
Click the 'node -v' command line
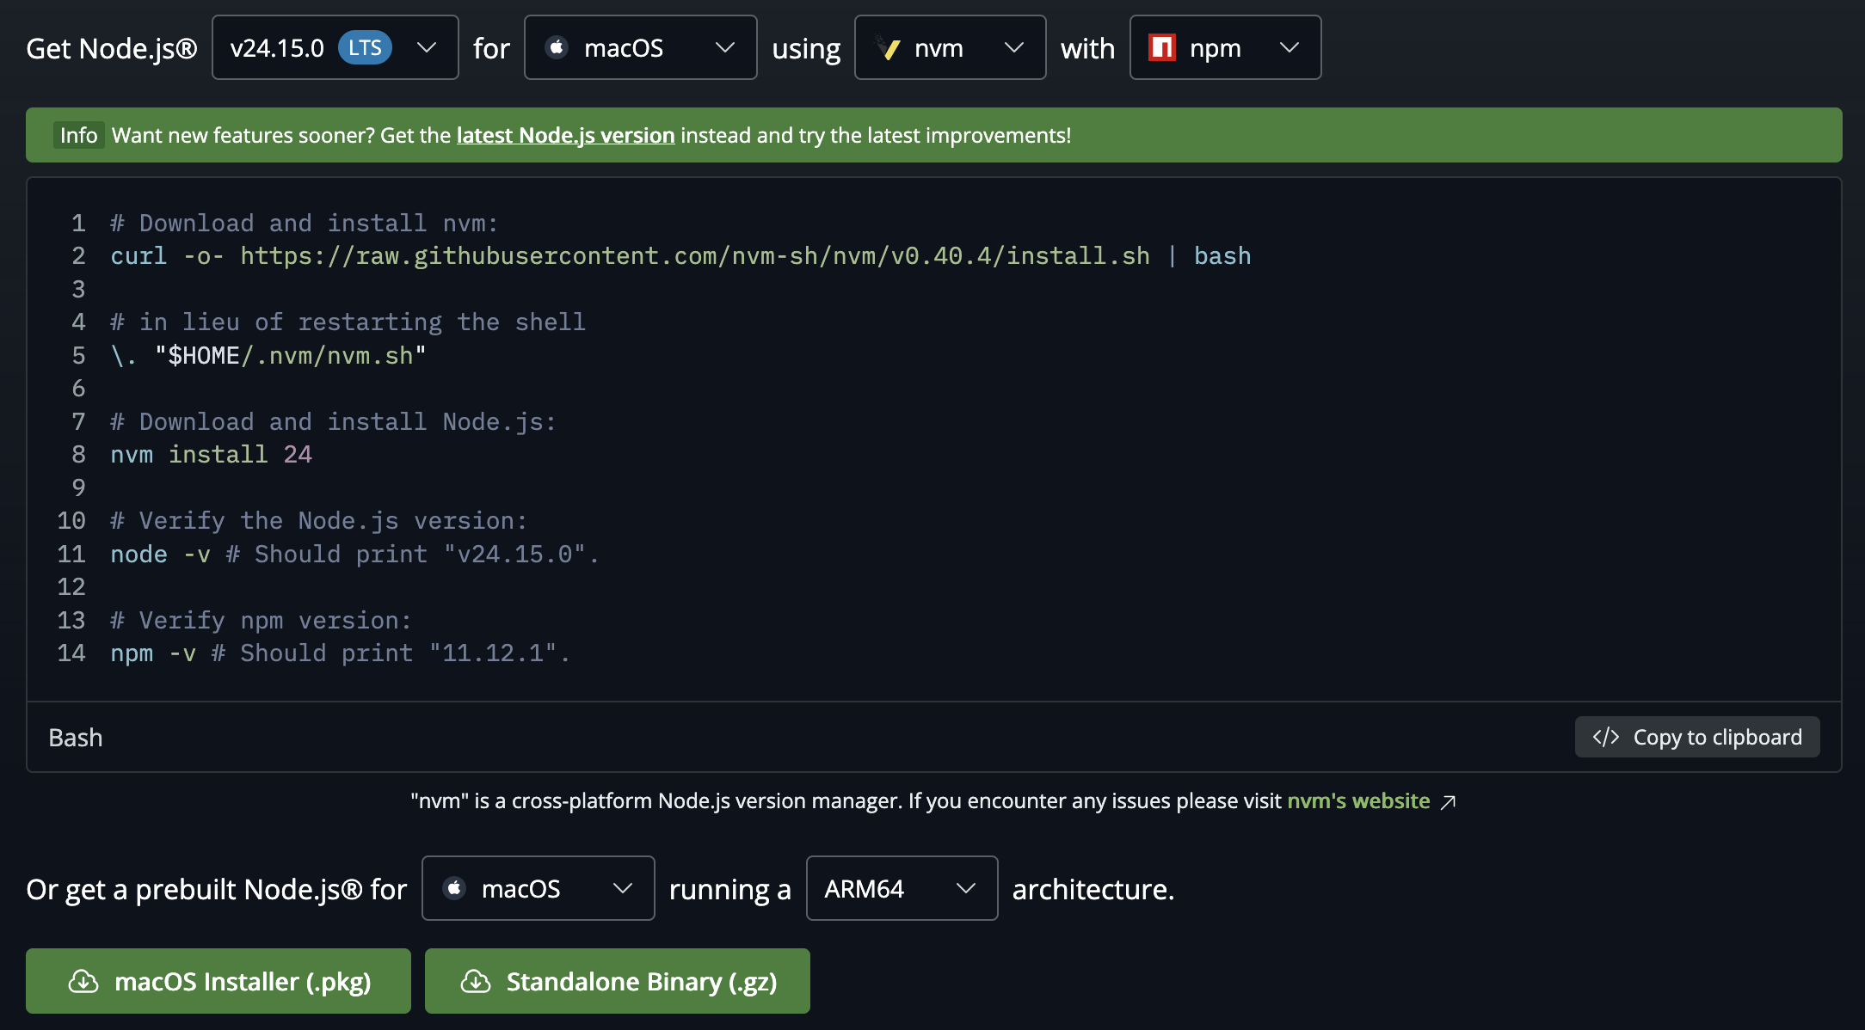coord(354,555)
